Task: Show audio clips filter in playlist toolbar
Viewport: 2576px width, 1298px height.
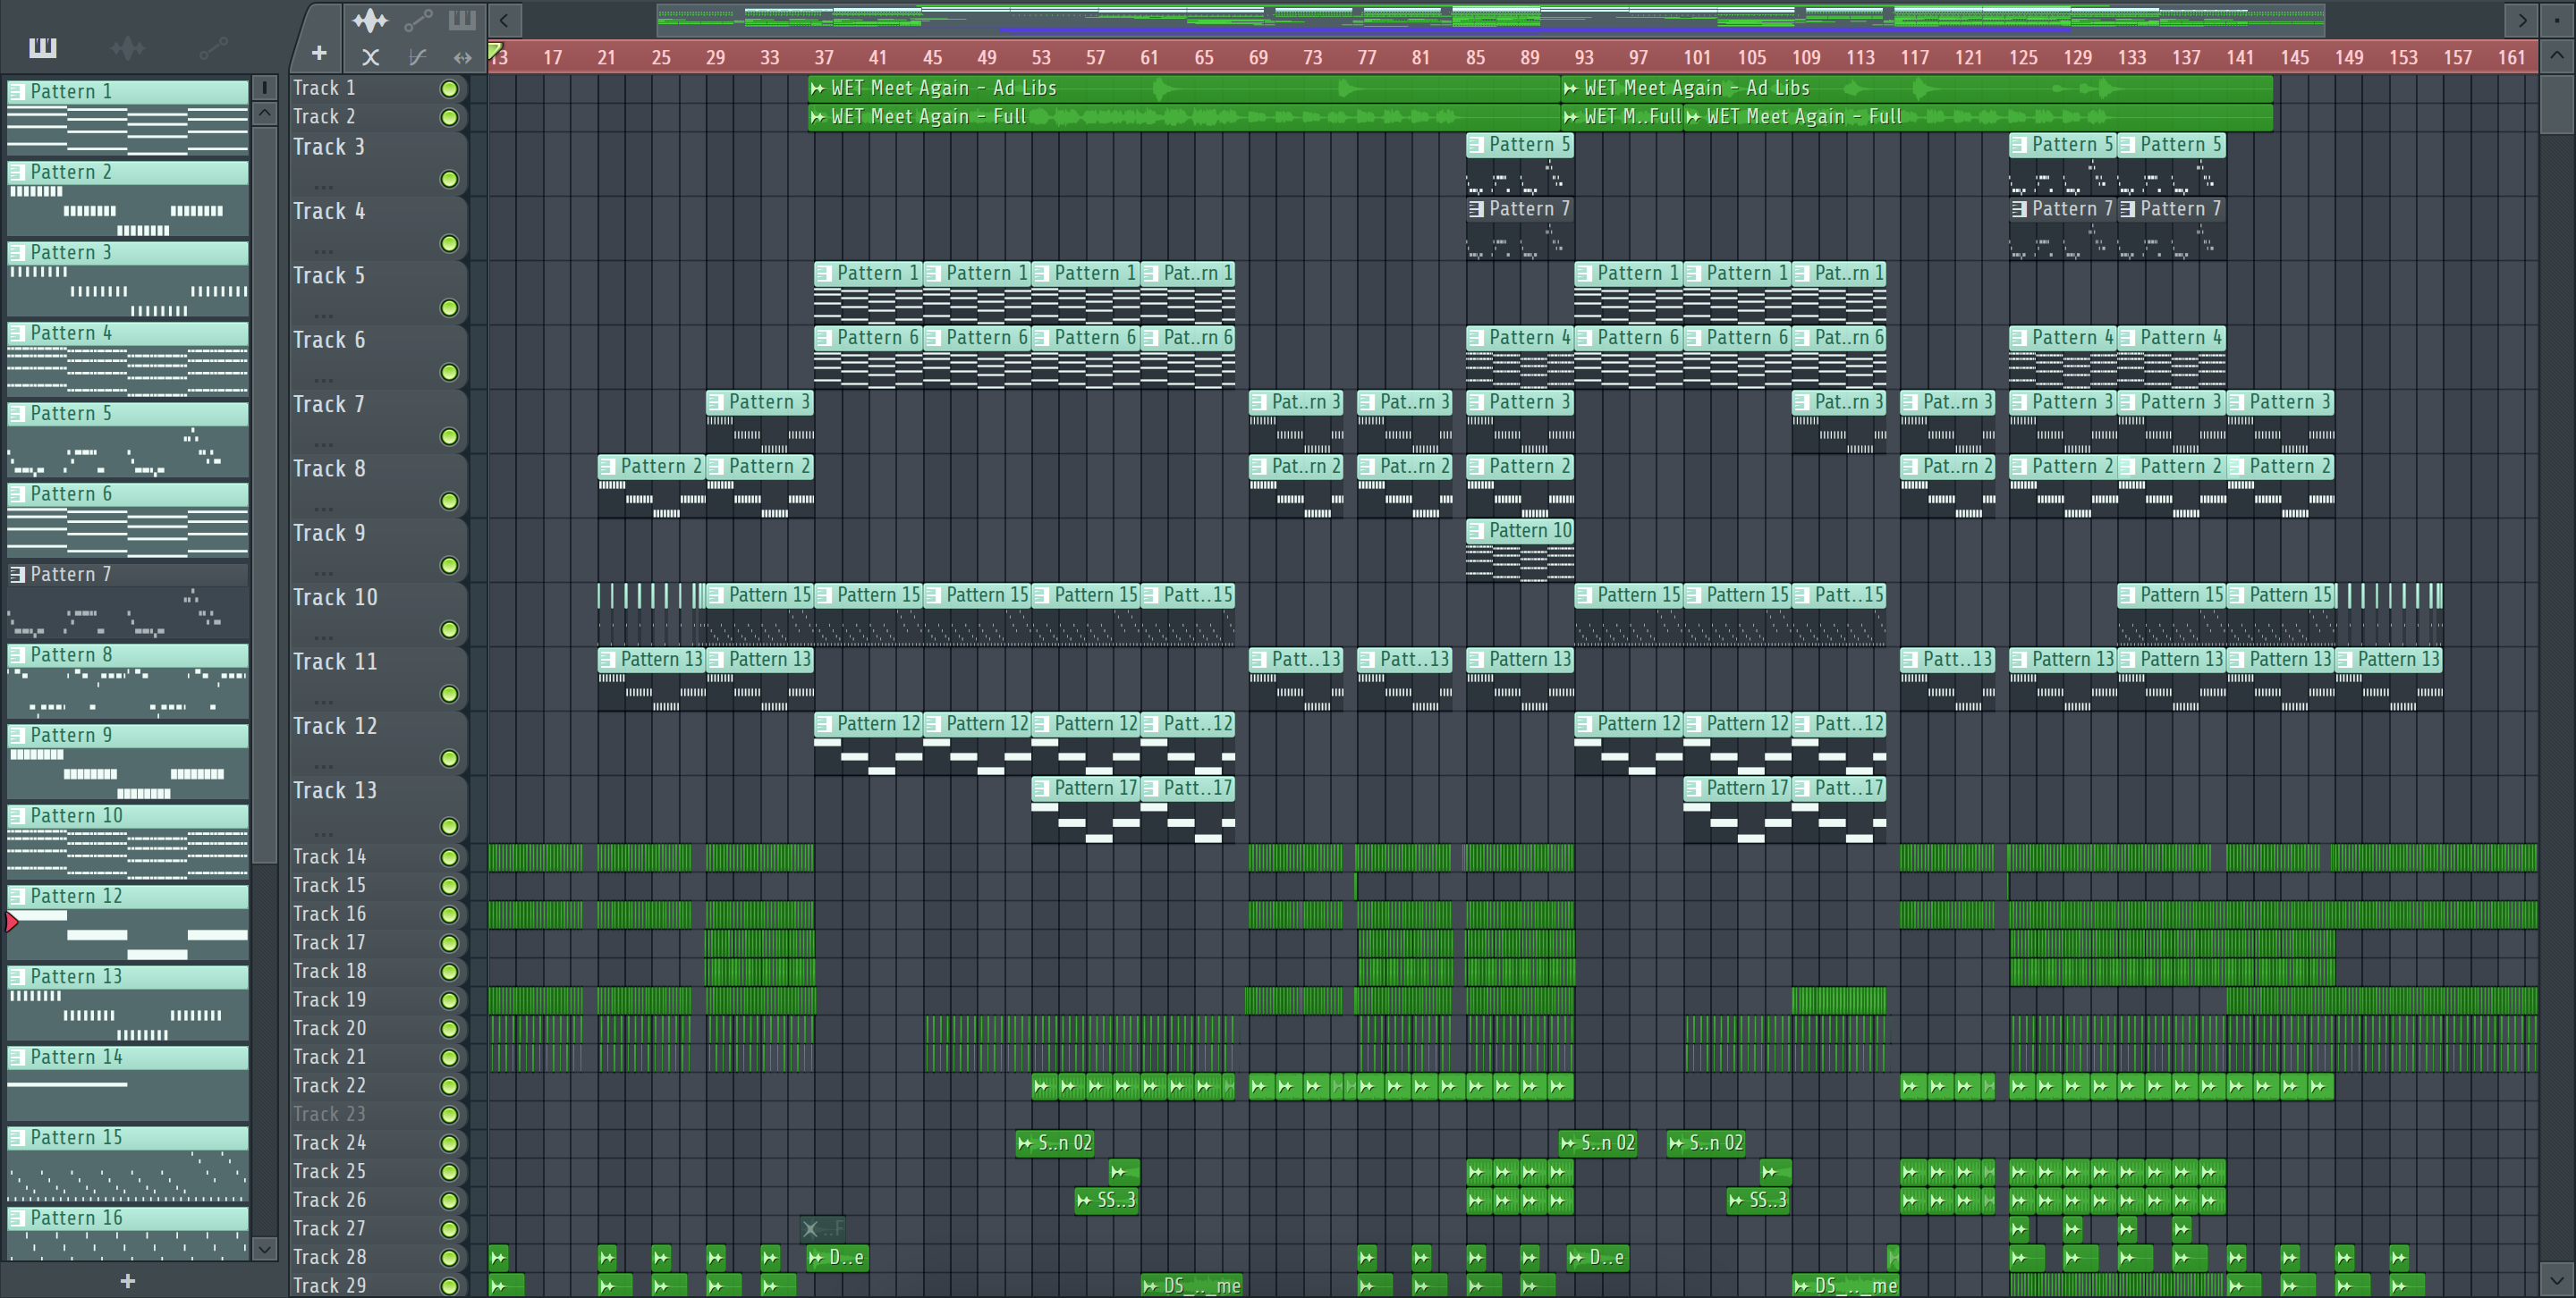Action: [x=370, y=20]
